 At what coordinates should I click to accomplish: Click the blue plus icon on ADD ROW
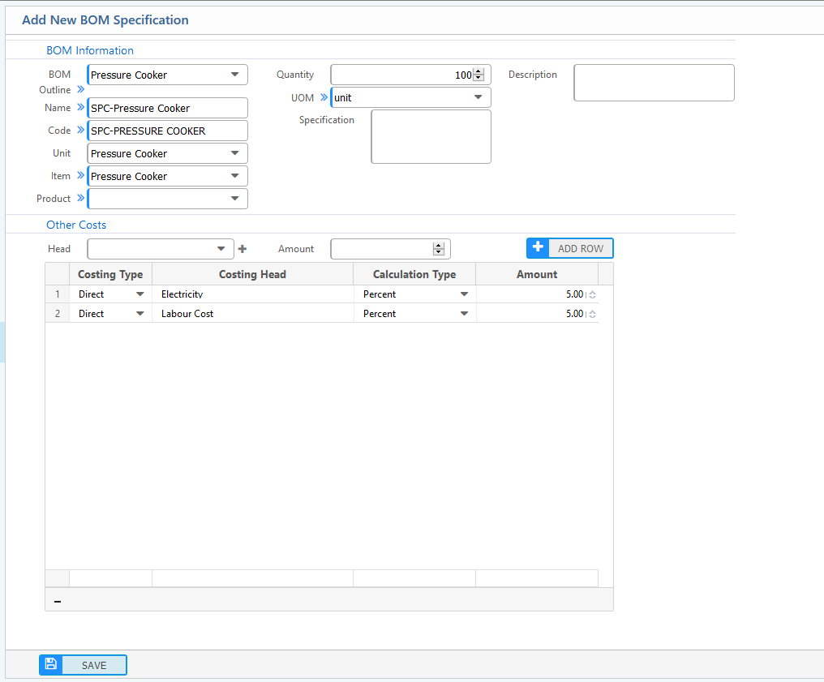point(538,248)
